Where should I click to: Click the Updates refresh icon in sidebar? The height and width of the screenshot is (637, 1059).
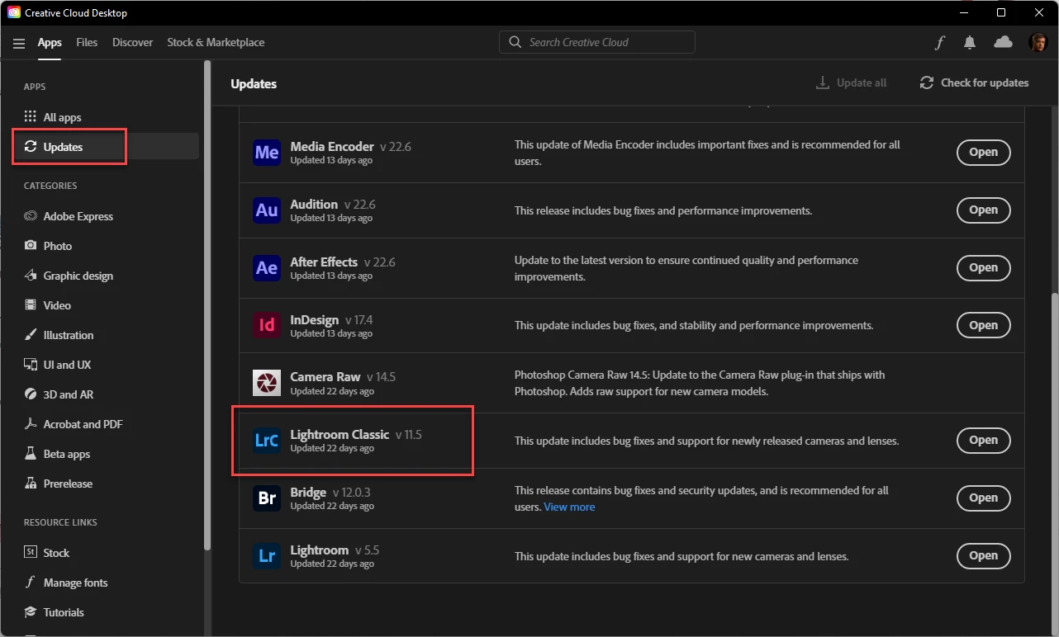[31, 147]
